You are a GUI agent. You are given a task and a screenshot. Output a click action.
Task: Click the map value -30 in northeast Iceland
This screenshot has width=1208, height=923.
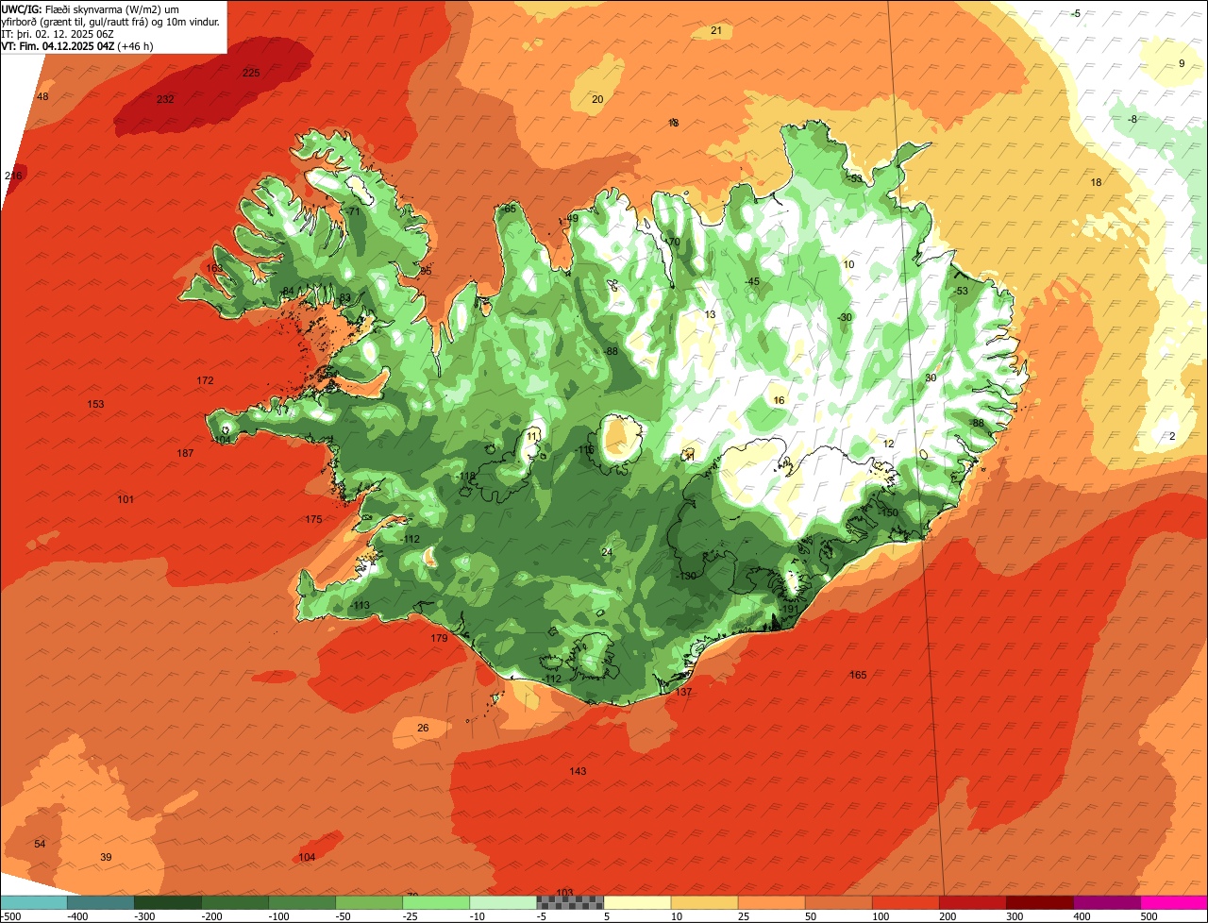(845, 317)
